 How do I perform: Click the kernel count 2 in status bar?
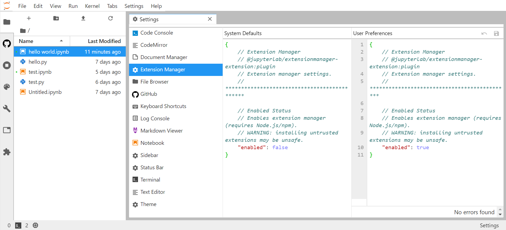(x=27, y=225)
